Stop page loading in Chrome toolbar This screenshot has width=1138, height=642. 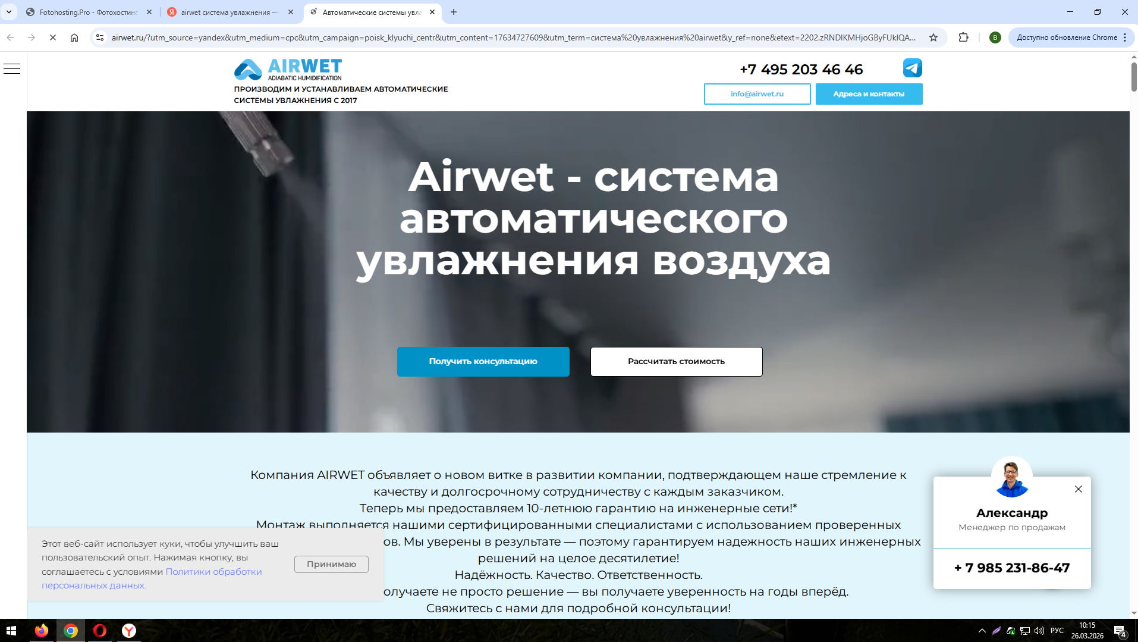[x=53, y=37]
